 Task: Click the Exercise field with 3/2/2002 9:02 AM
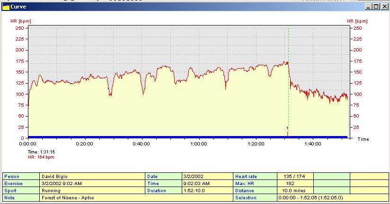coord(92,183)
